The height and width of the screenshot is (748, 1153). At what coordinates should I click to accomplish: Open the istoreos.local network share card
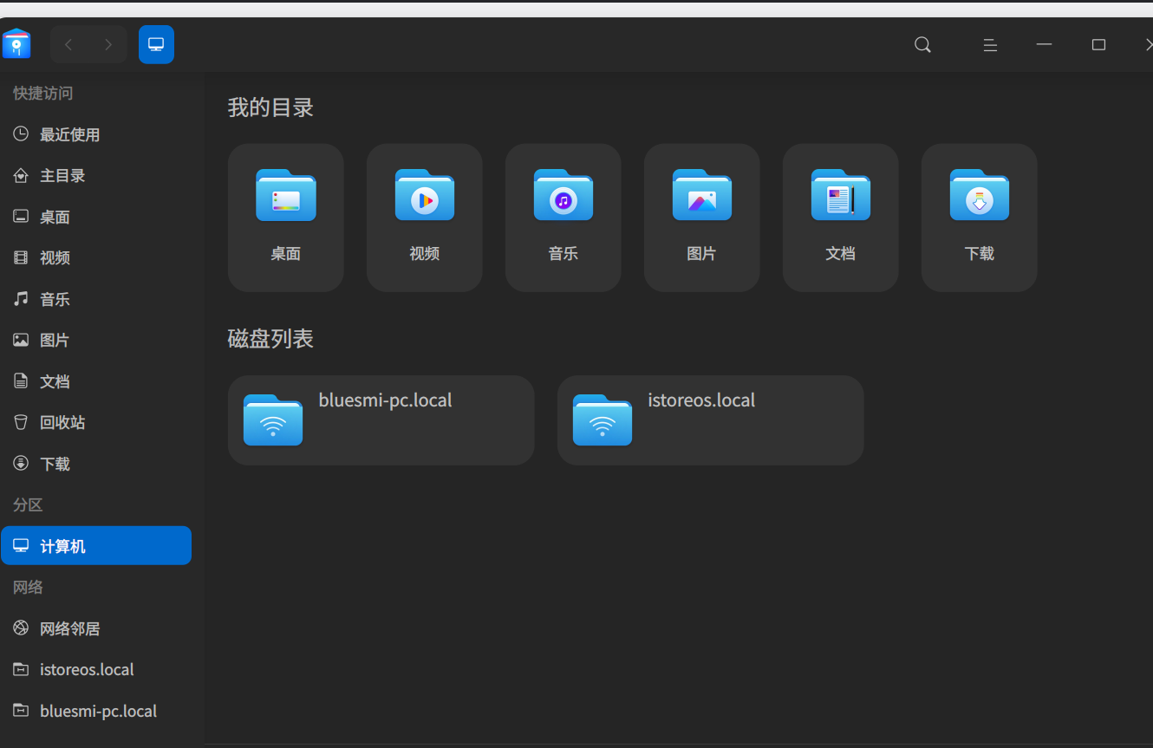(x=710, y=420)
